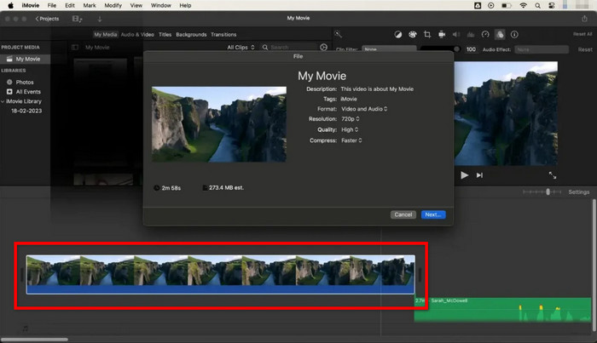The width and height of the screenshot is (597, 343).
Task: Open the stabilization camera tool
Action: point(441,35)
